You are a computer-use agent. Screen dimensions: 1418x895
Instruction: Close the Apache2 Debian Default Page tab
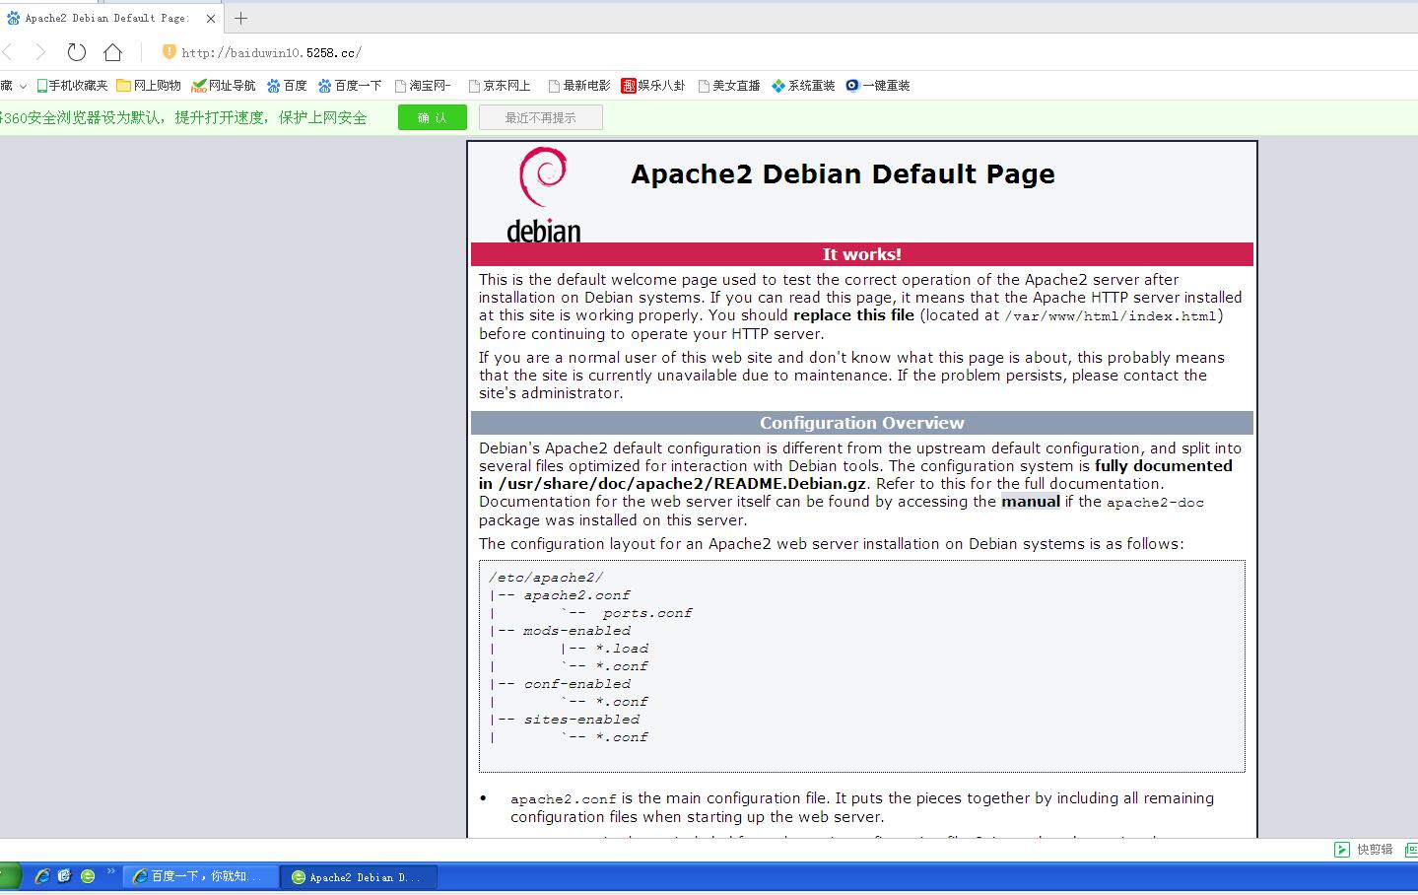point(210,18)
